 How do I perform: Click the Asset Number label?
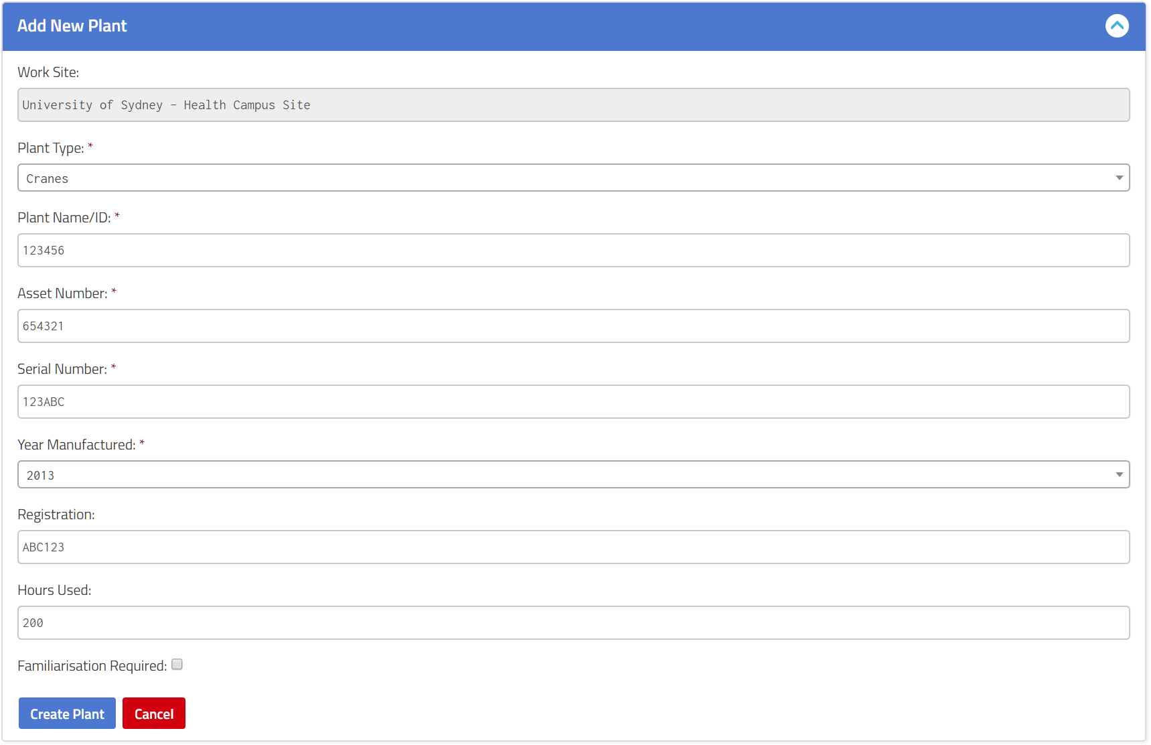pyautogui.click(x=62, y=293)
